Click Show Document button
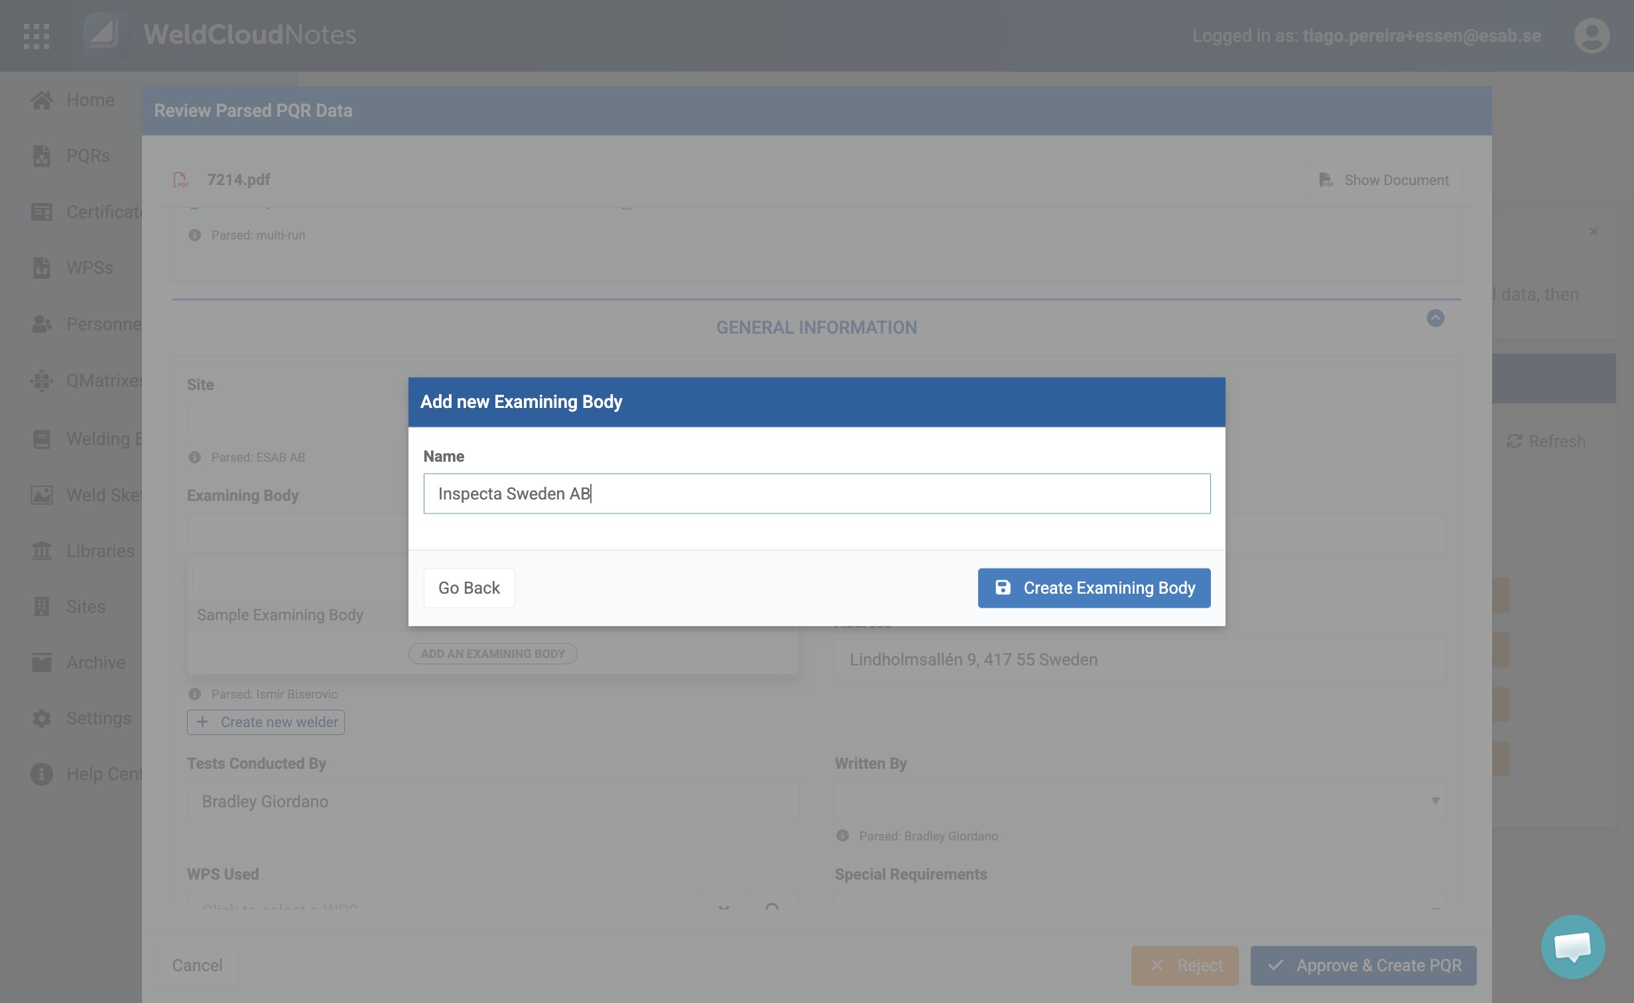 pos(1383,180)
